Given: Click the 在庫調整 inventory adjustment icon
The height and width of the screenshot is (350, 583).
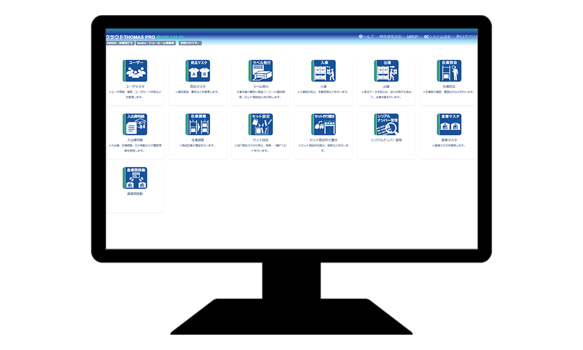Looking at the screenshot, I should [198, 124].
